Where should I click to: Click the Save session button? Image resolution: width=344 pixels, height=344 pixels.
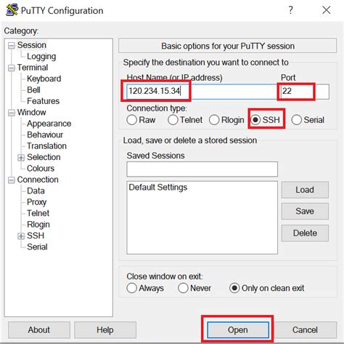[x=305, y=211]
